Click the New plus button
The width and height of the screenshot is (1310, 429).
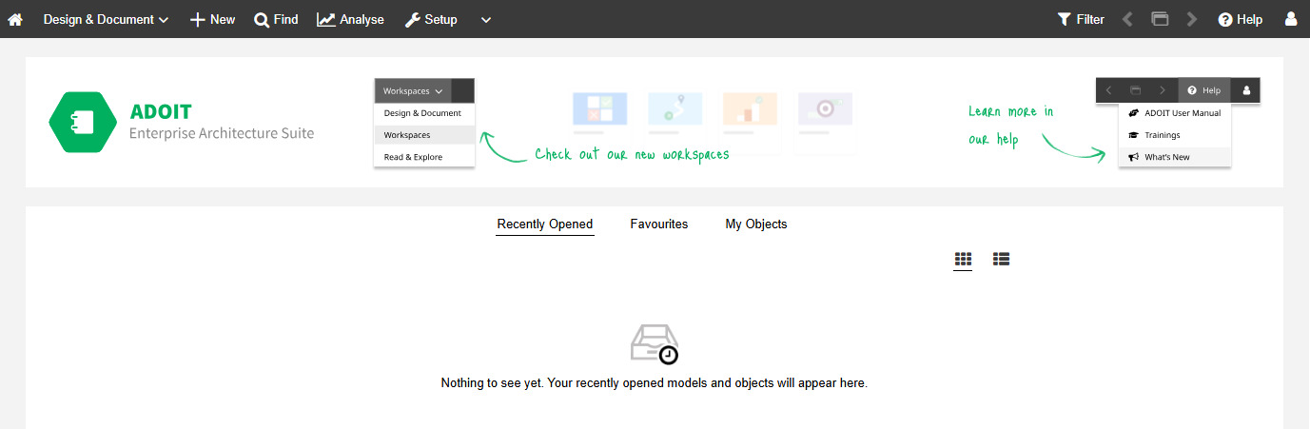pos(212,19)
